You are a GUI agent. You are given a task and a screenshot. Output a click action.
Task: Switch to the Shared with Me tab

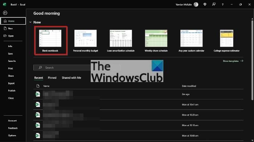point(71,78)
